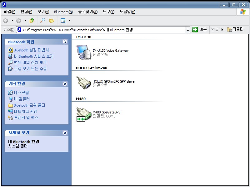The height and width of the screenshot is (187, 250).
Task: Open the 도움말(H) menu
Action: pyautogui.click(x=127, y=12)
